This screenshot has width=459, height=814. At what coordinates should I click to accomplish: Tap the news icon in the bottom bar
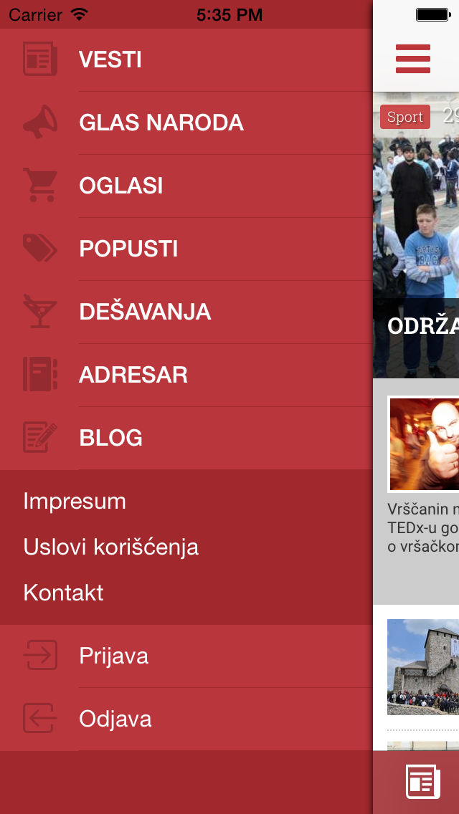tap(423, 782)
